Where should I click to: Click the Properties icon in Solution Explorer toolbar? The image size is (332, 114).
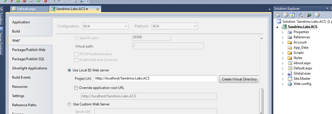tap(278, 15)
